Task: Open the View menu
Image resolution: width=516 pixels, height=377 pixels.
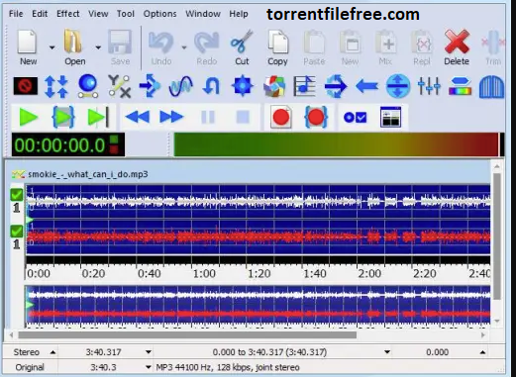Action: coord(98,14)
